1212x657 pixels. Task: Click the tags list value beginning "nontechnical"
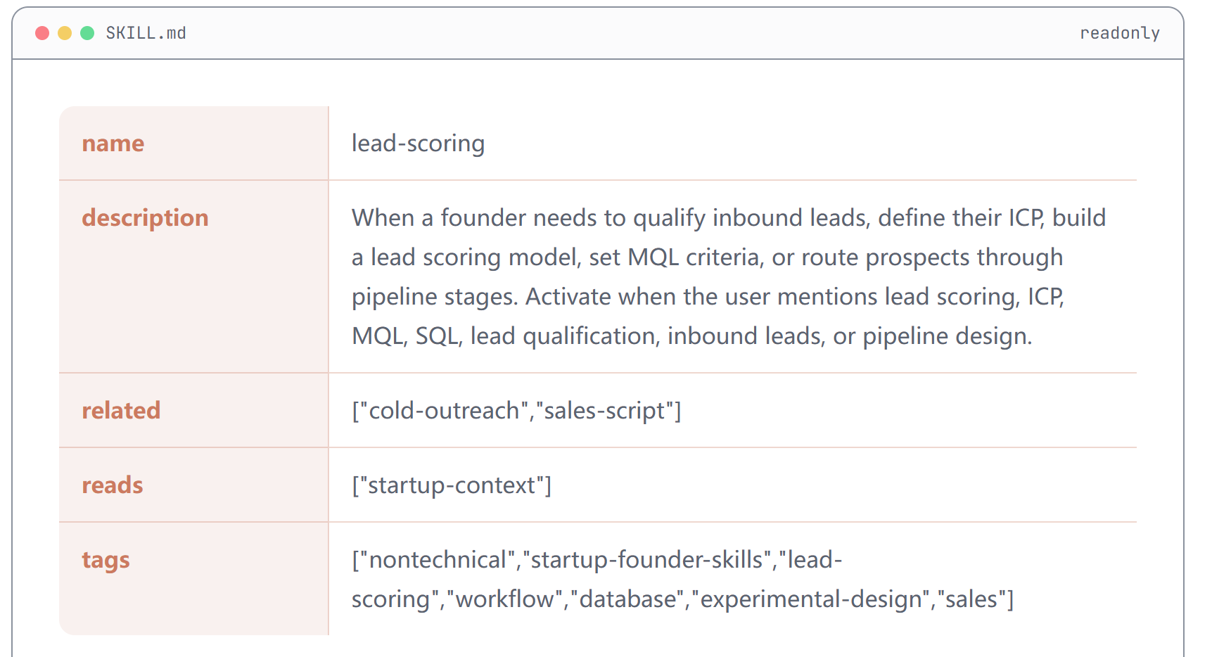(x=682, y=580)
